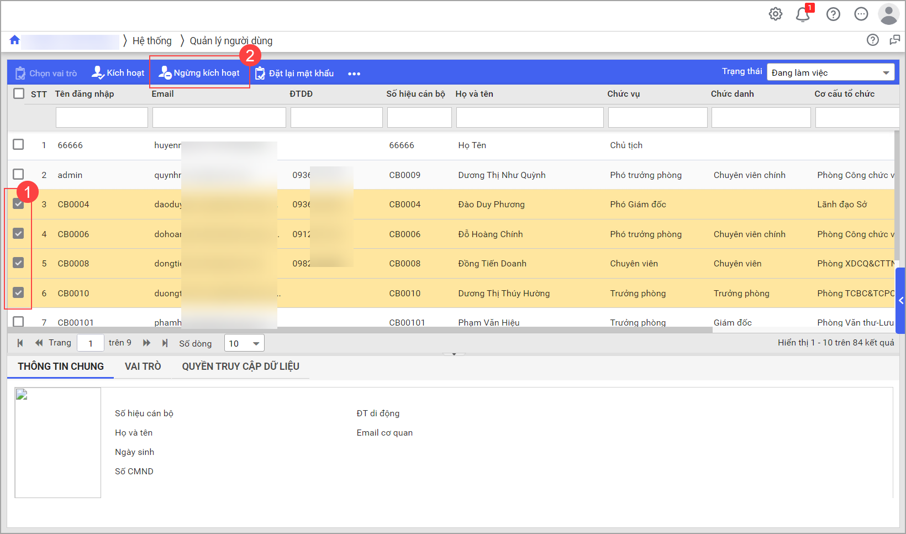Click the Ngừng kích hoạt button
The width and height of the screenshot is (906, 534).
click(x=199, y=73)
